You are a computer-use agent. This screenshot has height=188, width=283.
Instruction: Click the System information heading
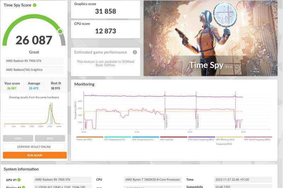pyautogui.click(x=21, y=169)
